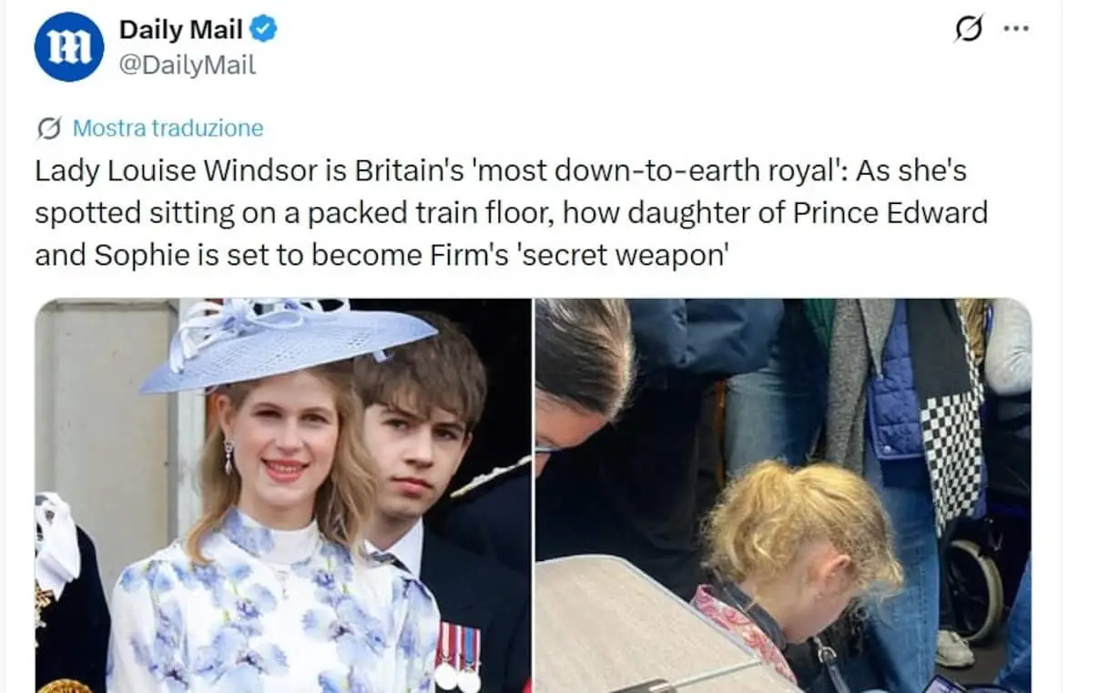Open the Daily Mail display name
The height and width of the screenshot is (693, 1109).
click(180, 30)
